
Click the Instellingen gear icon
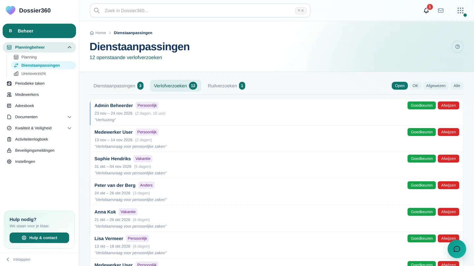pos(9,162)
